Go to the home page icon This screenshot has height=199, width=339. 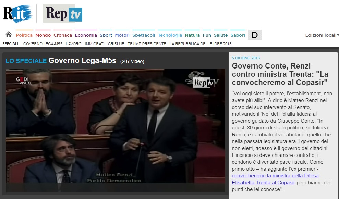click(9, 34)
